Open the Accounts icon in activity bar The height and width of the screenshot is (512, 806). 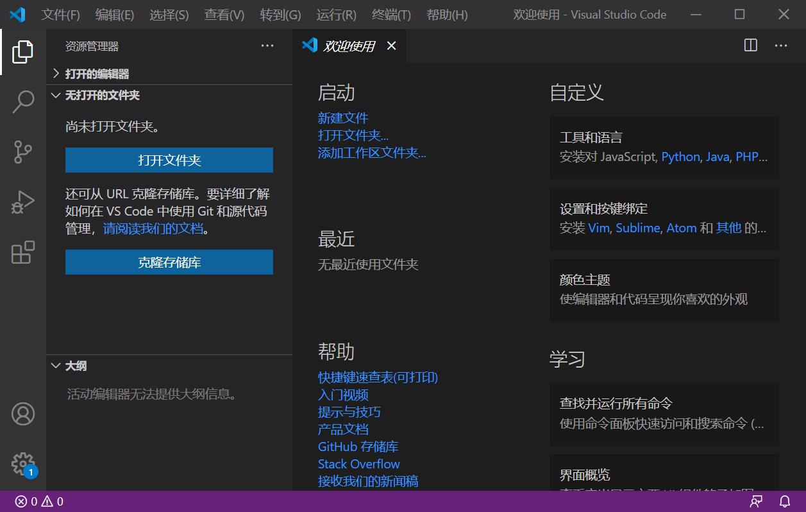click(x=23, y=414)
